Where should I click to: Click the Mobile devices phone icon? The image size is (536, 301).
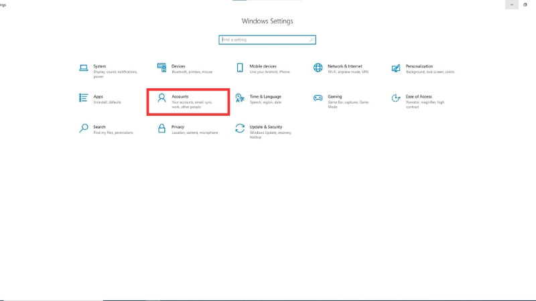[x=240, y=68]
